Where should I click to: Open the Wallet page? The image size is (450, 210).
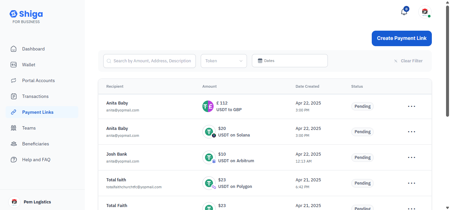(42, 65)
